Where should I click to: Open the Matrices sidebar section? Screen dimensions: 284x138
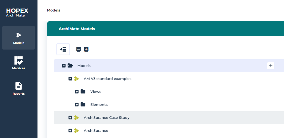coord(19,63)
